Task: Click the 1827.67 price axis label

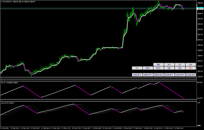Action: tap(200, 71)
